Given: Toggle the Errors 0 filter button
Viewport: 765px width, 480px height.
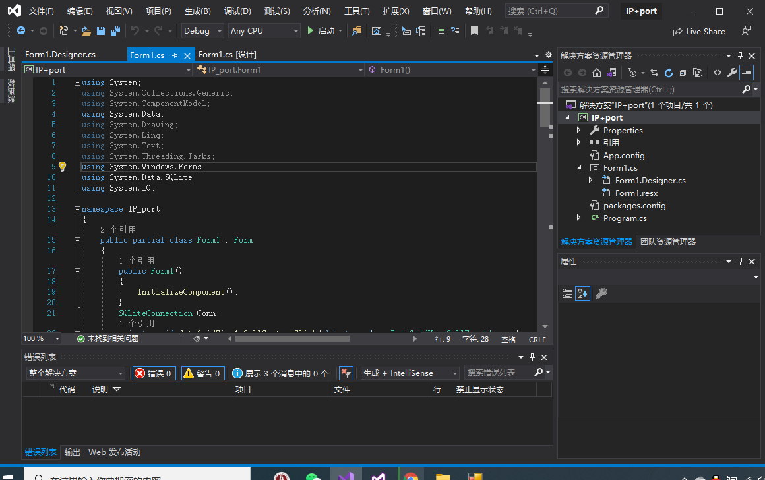Looking at the screenshot, I should pos(154,373).
